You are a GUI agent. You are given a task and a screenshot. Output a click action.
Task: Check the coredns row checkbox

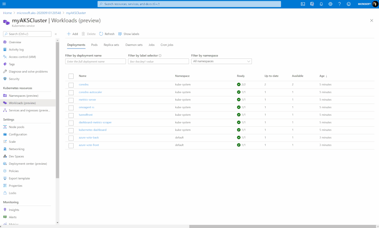pos(71,85)
